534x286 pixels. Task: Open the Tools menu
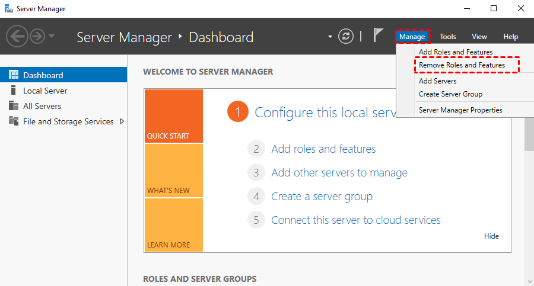(448, 37)
